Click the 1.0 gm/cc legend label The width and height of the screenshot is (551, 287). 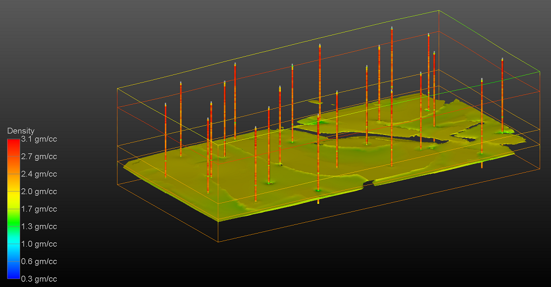coord(39,244)
